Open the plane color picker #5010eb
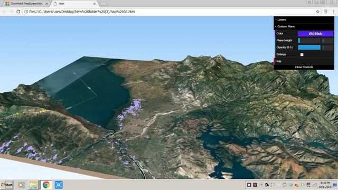 point(315,34)
